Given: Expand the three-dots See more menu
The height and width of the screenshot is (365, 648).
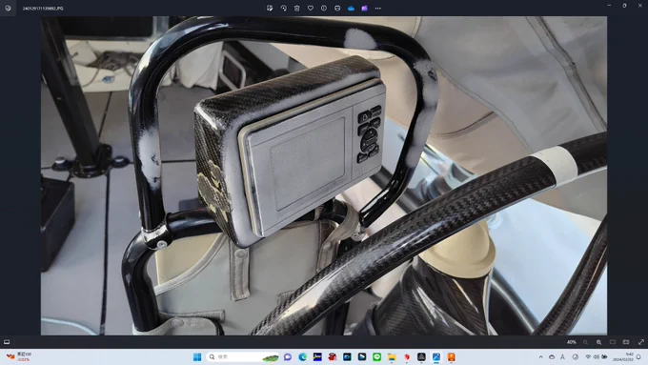Looking at the screenshot, I should click(x=377, y=9).
